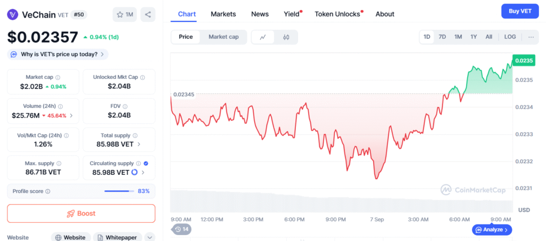Open the About tab
The height and width of the screenshot is (241, 546).
click(385, 14)
